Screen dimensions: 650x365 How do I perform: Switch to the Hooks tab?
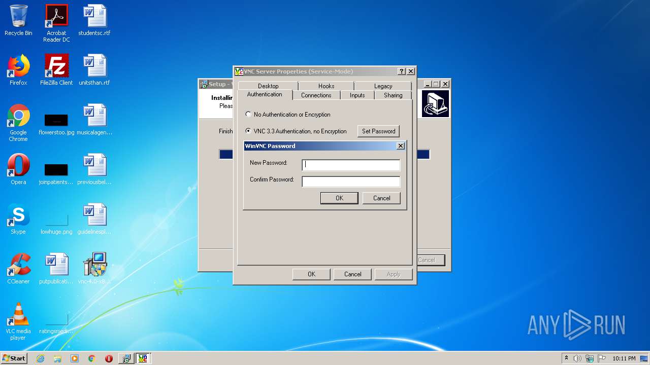(326, 86)
